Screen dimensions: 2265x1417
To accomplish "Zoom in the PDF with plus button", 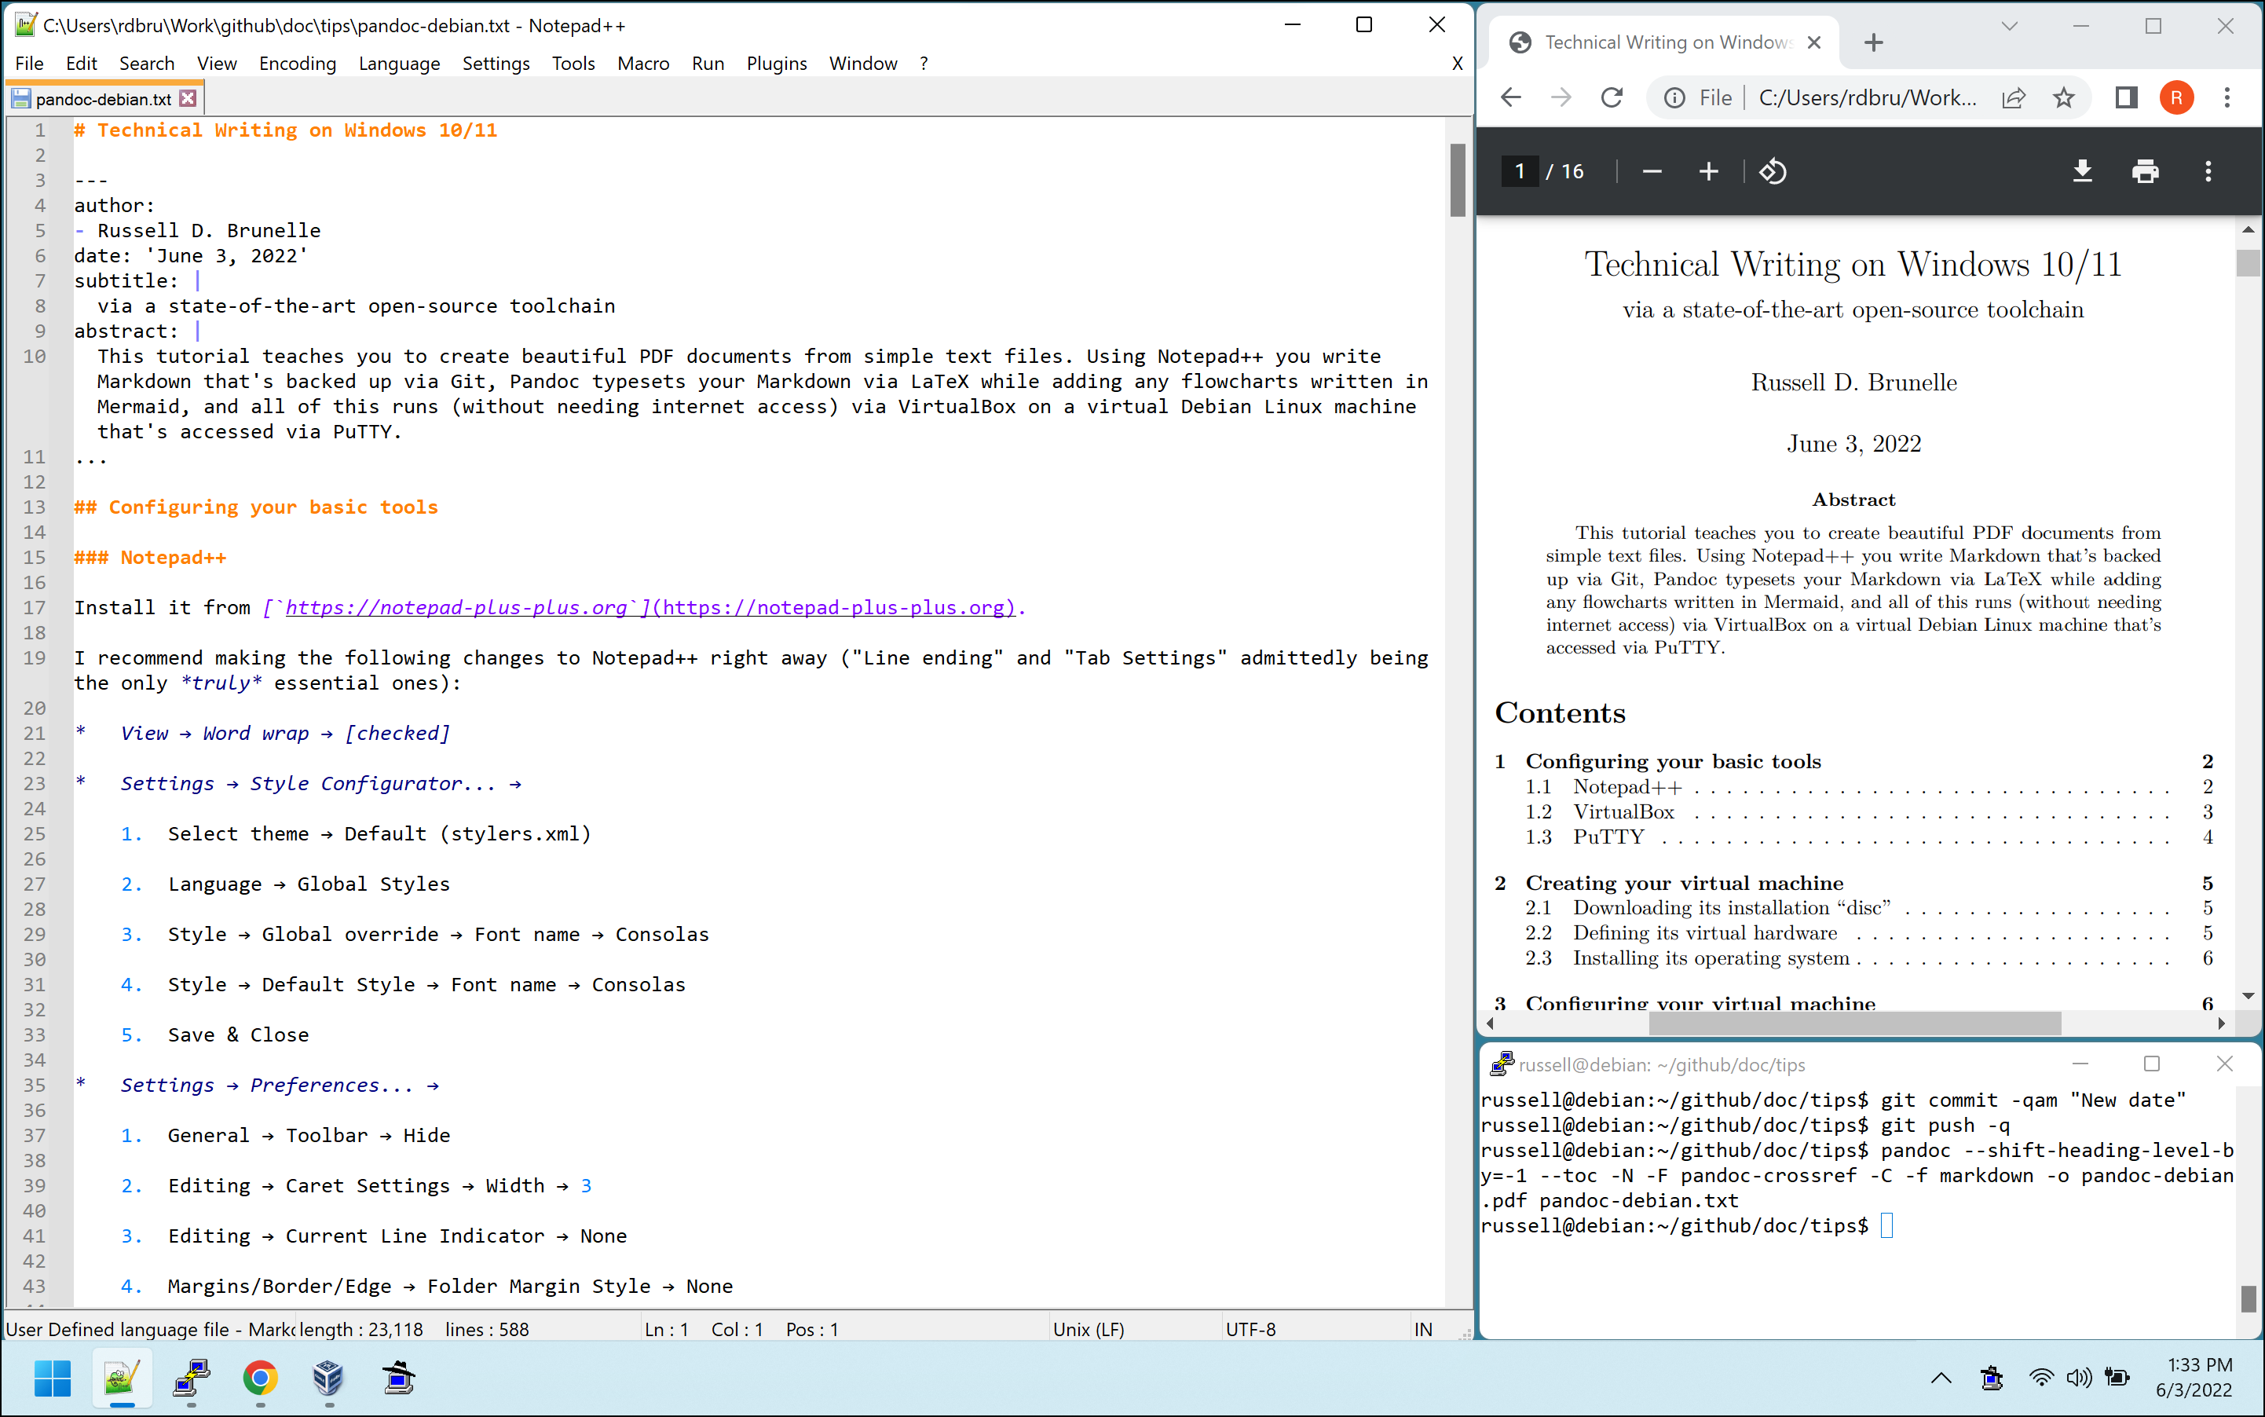I will [x=1708, y=171].
